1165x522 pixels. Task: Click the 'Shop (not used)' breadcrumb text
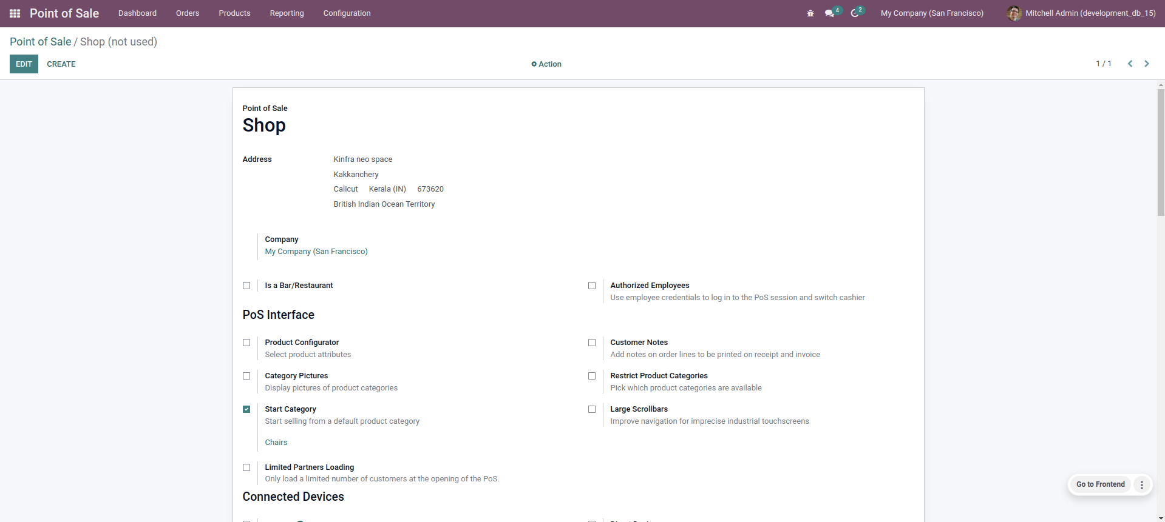tap(118, 42)
